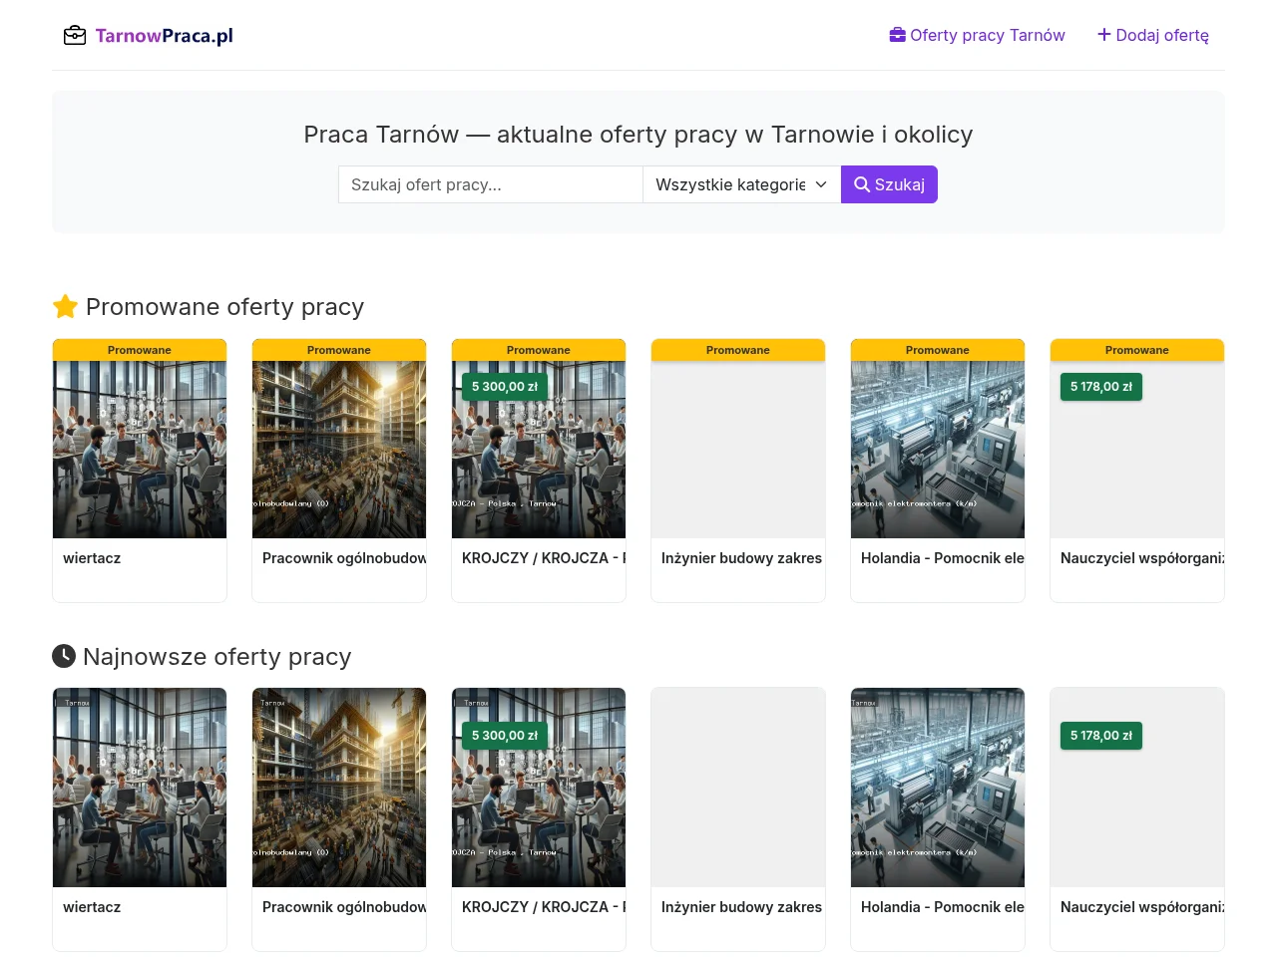
Task: Open newest wiertacz job thumbnail
Action: coord(140,788)
